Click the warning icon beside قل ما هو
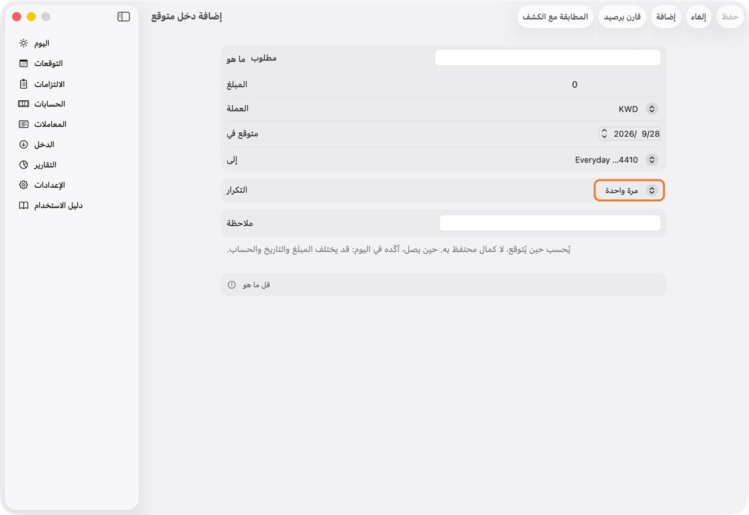Viewport: 749px width, 515px height. 232,285
